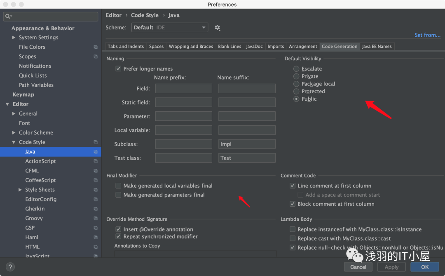
Task: Toggle Line comment at first column
Action: click(293, 186)
